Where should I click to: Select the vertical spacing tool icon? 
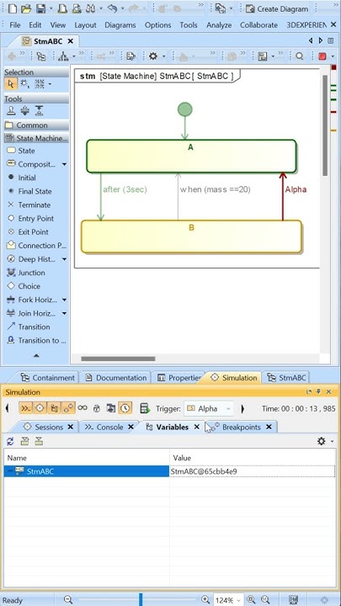[39, 111]
